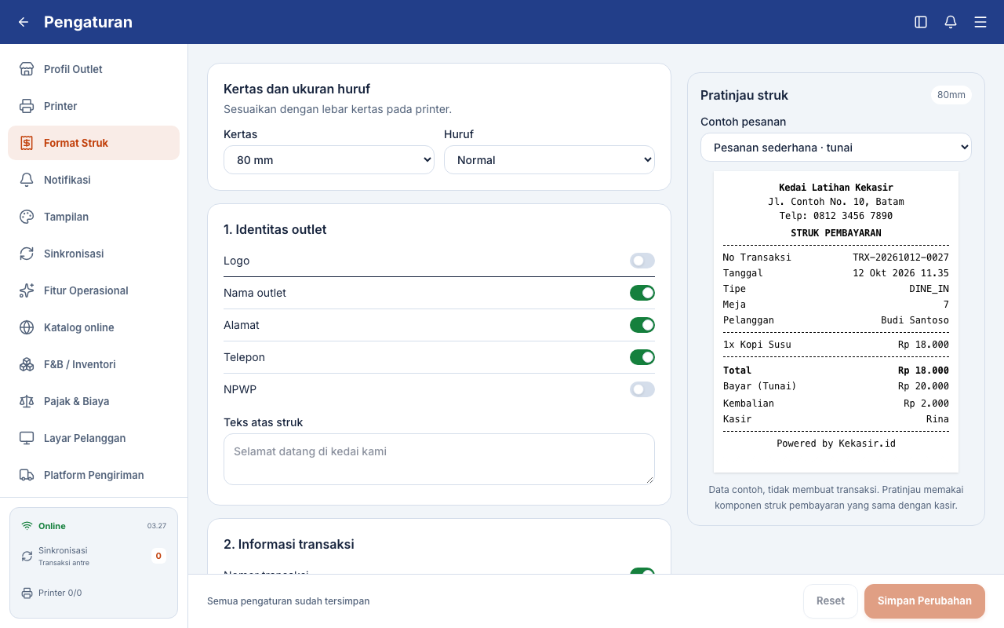The width and height of the screenshot is (1004, 628).
Task: Click the Printer icon in sidebar
Action: click(27, 106)
